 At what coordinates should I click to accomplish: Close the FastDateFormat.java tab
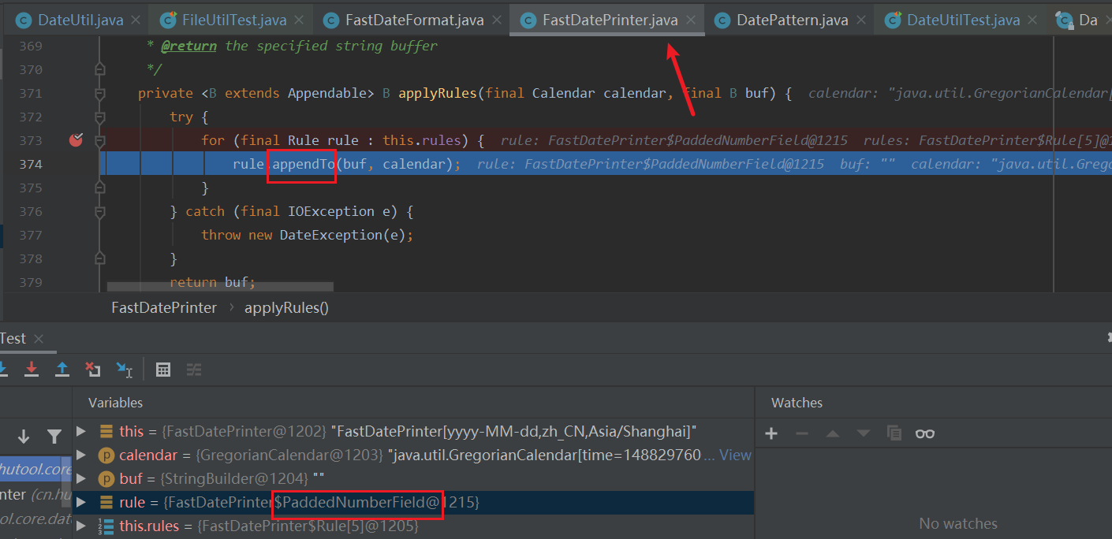click(497, 20)
